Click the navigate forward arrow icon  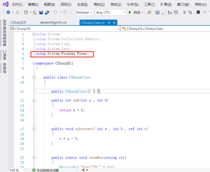pyautogui.click(x=18, y=13)
